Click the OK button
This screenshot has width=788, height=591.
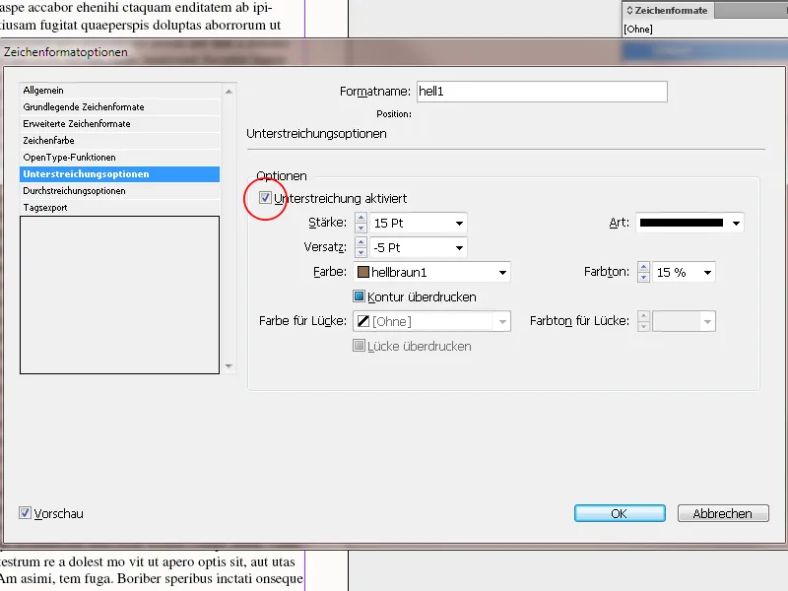coord(620,513)
